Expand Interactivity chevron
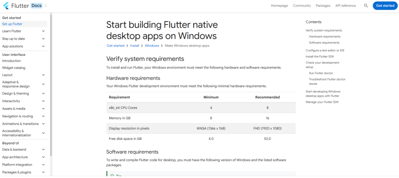 (43, 101)
